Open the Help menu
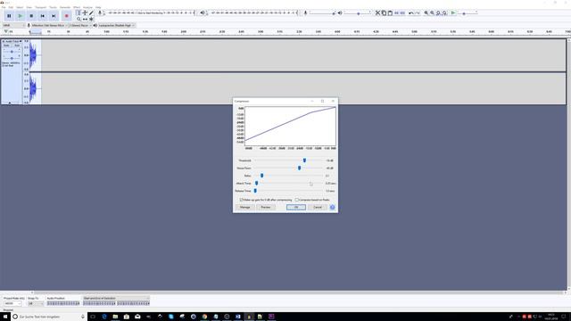The width and height of the screenshot is (571, 321). tap(98, 7)
